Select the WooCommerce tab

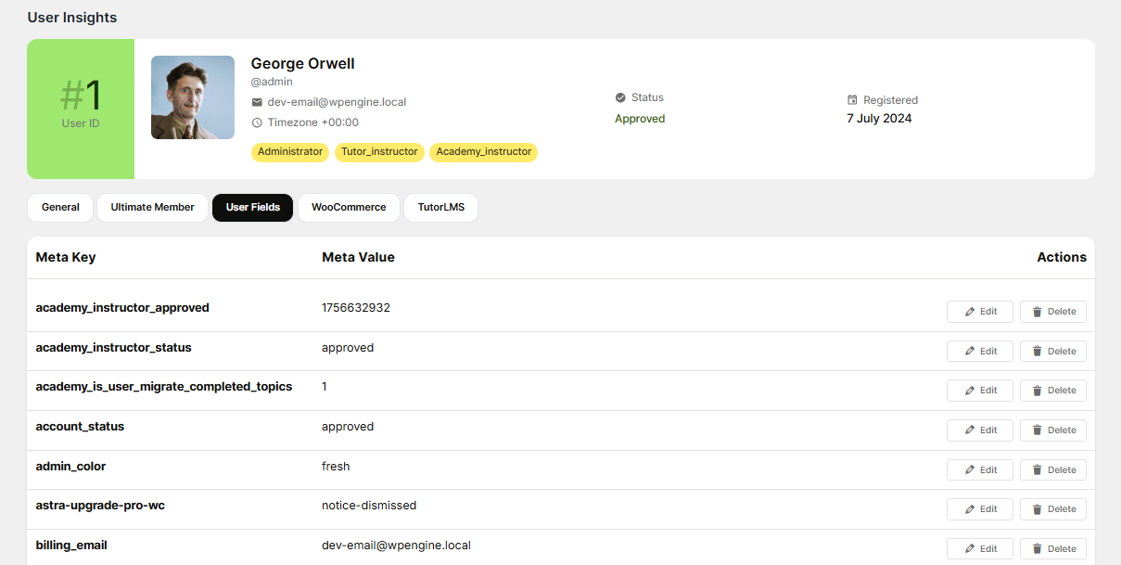pos(349,208)
